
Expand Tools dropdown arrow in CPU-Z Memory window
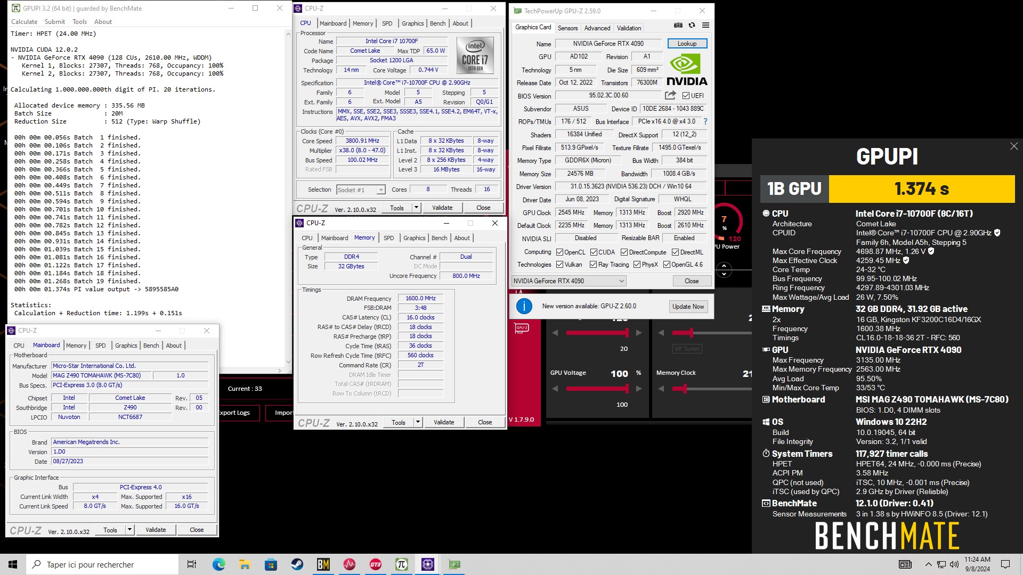pos(418,422)
